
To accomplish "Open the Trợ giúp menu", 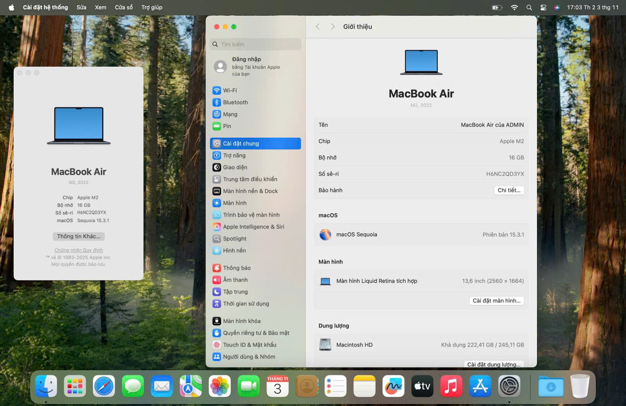I will coord(152,7).
